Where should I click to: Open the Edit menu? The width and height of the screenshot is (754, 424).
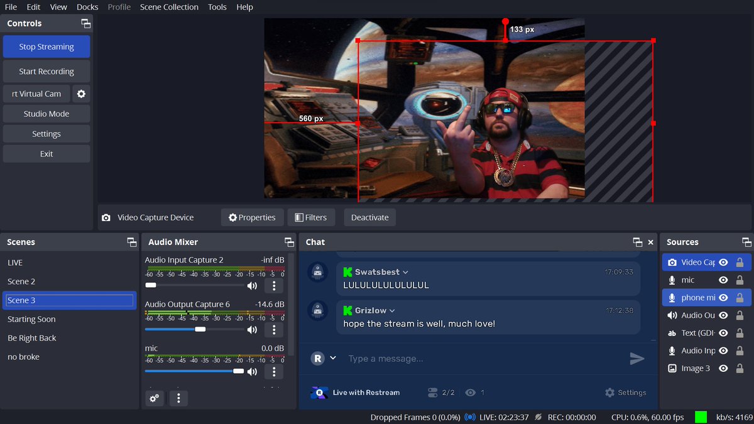[x=33, y=7]
